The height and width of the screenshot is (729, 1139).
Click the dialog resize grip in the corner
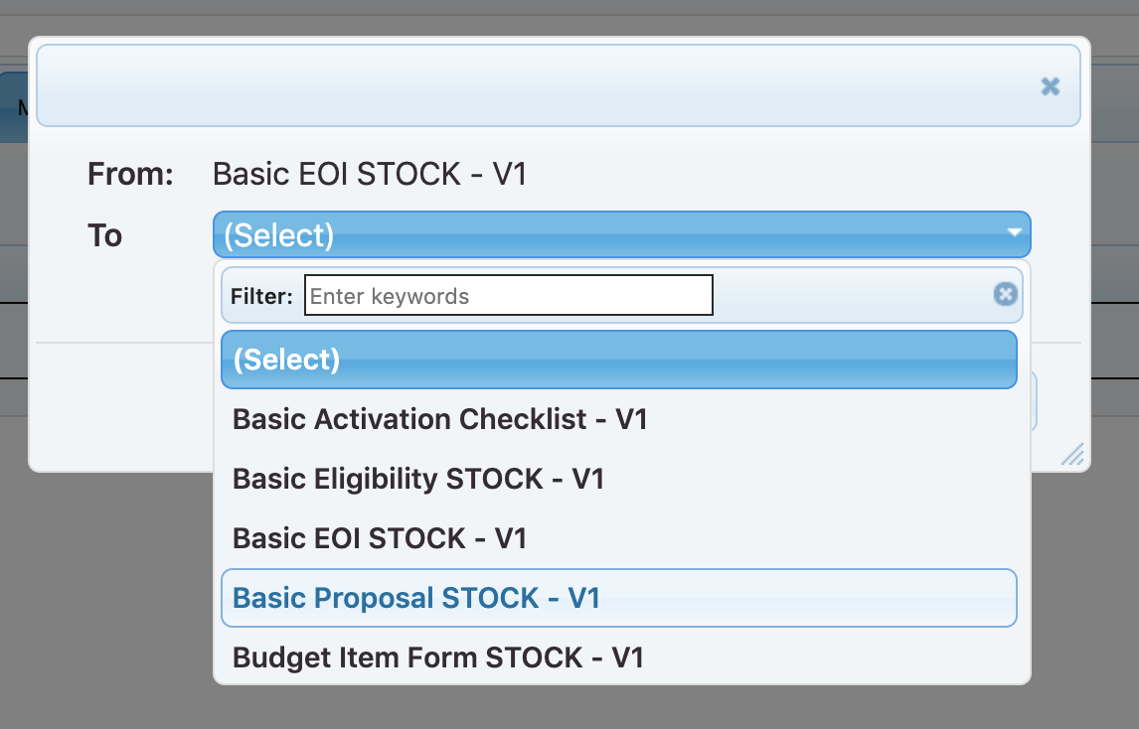click(1073, 455)
